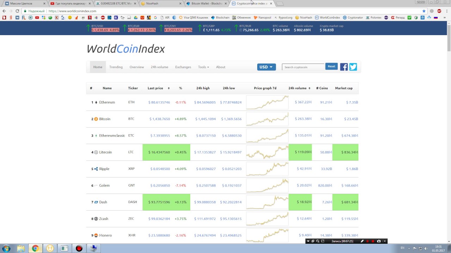Screen dimensions: 451x253
Task: Click the BTC/USD ticker price in header
Action: tap(105, 30)
